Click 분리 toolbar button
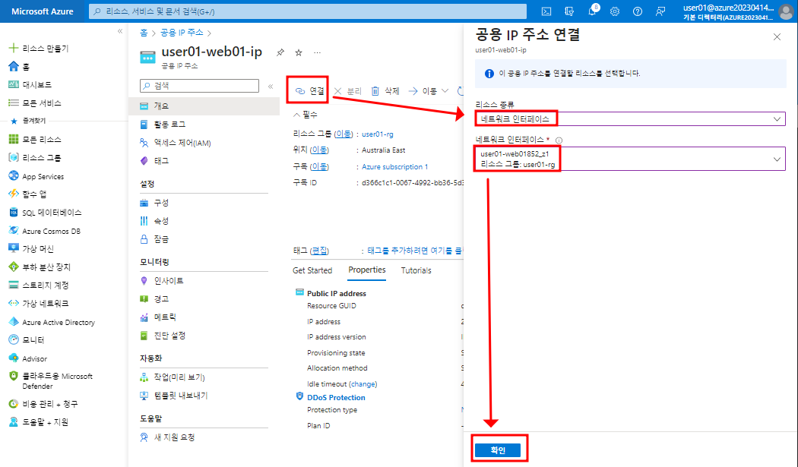 point(348,91)
